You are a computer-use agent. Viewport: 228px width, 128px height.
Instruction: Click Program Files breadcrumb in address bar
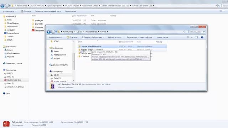pos(91,32)
